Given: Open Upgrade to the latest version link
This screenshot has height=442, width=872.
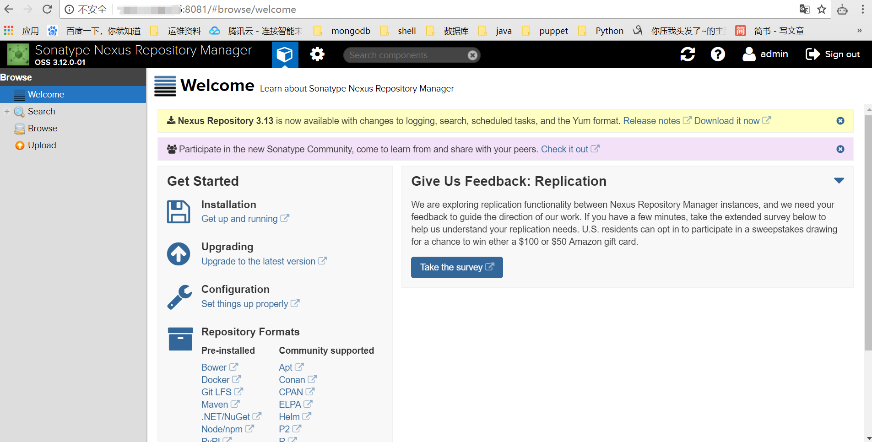Looking at the screenshot, I should 264,261.
